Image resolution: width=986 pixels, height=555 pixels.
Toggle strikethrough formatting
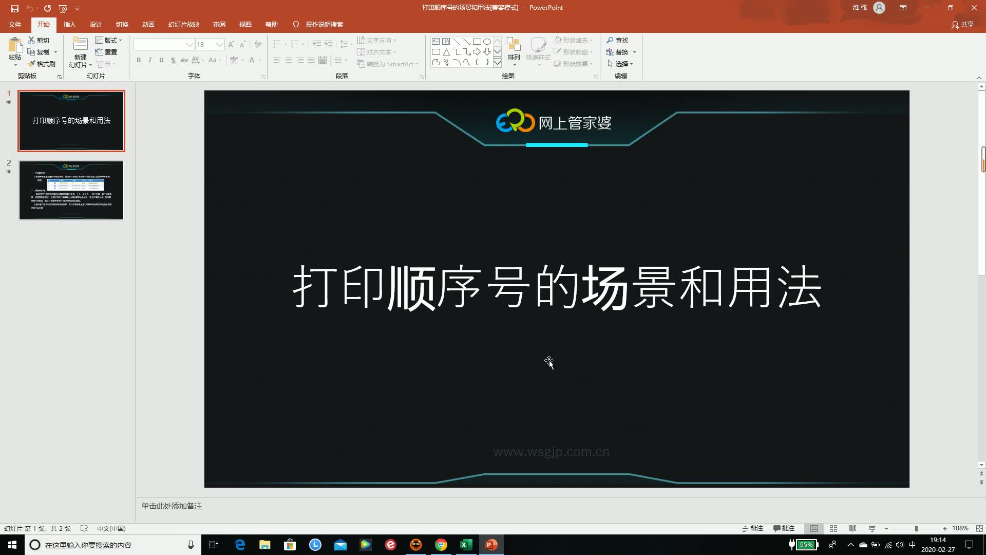click(184, 60)
